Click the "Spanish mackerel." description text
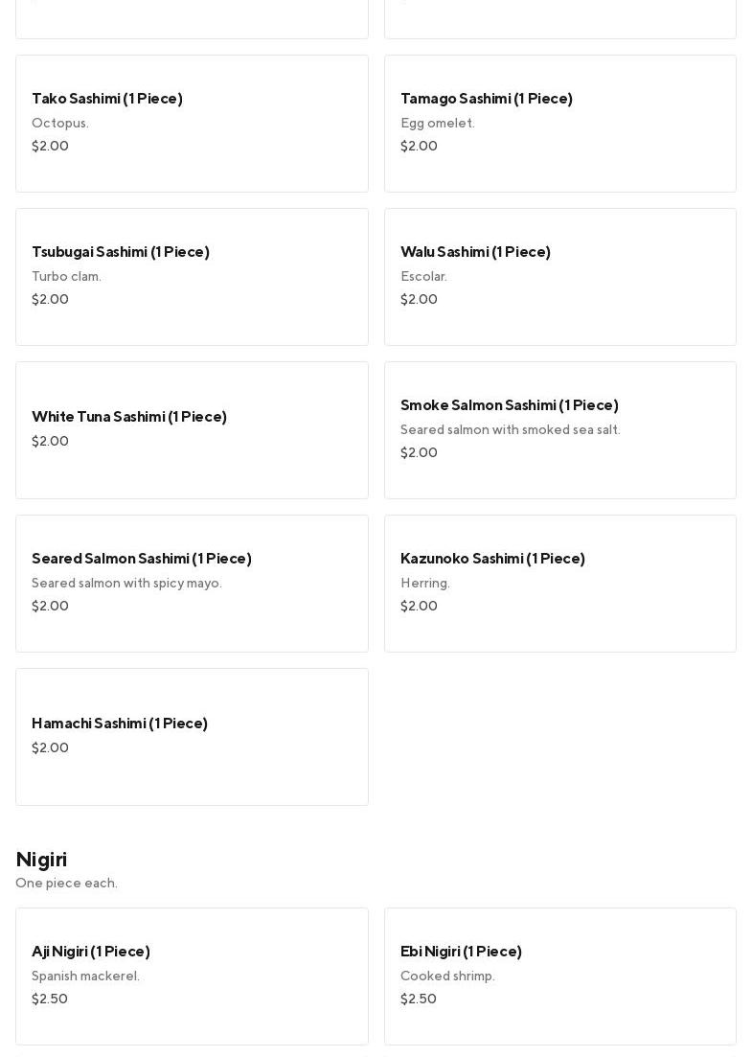Viewport: 752px width, 1057px height. click(85, 977)
